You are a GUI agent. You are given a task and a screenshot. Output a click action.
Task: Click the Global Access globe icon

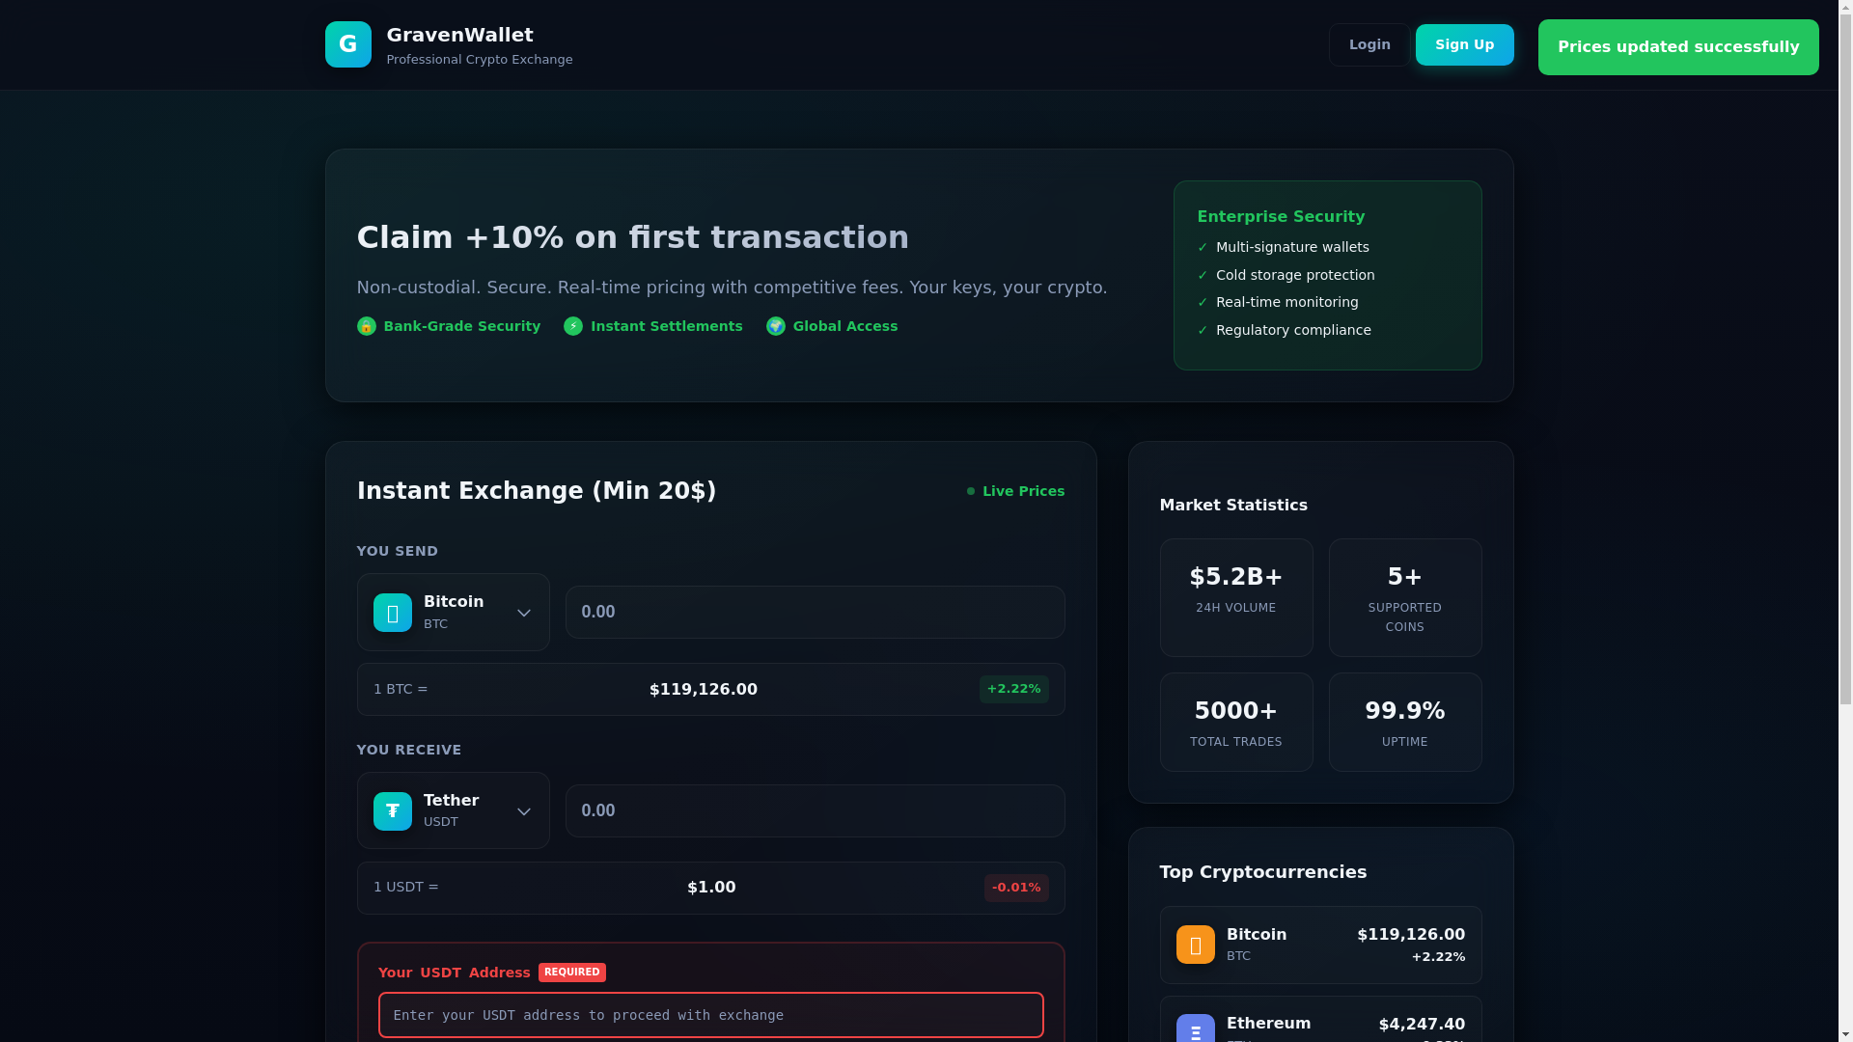tap(776, 326)
